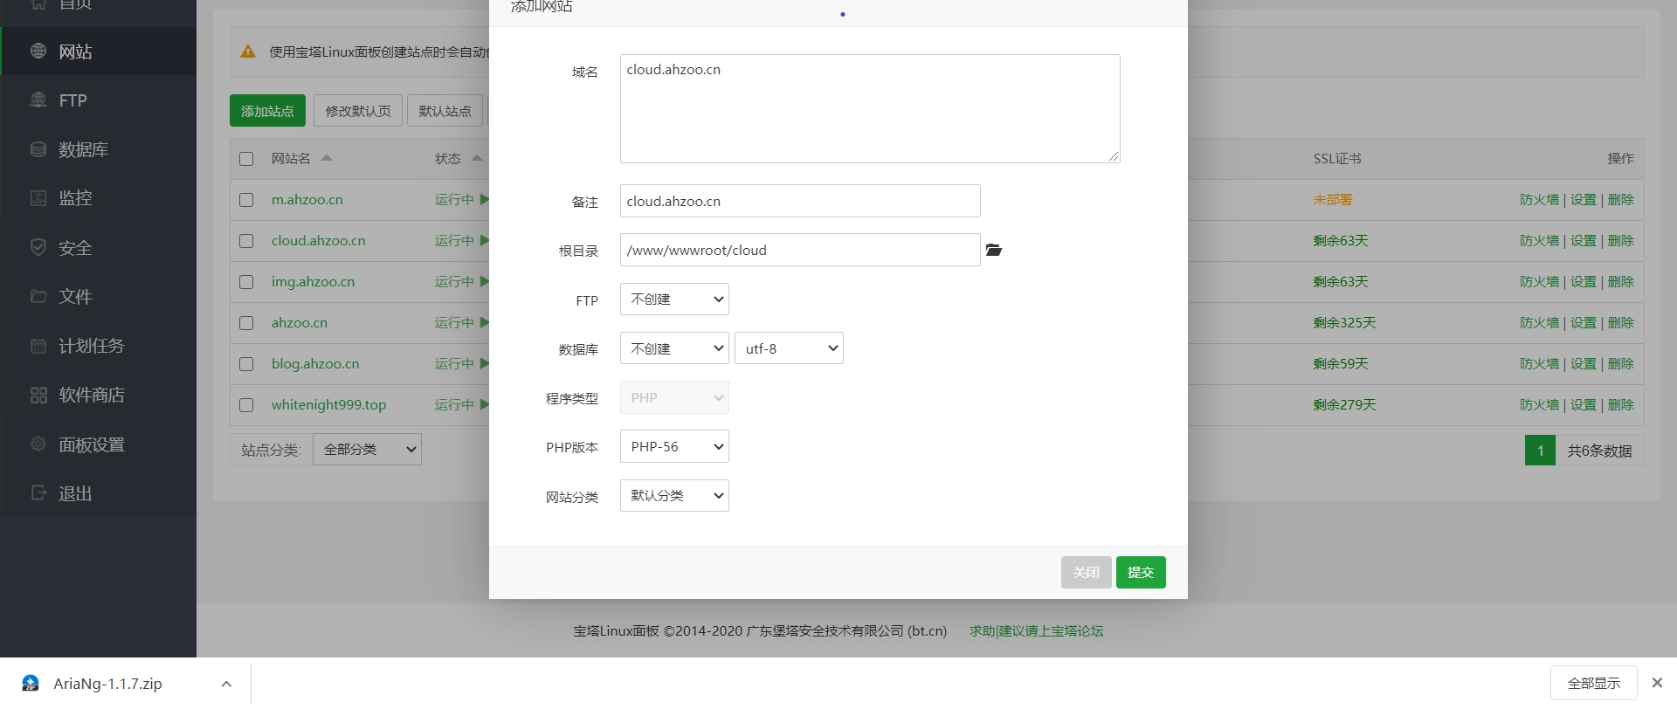Click 删除 in the blog.ahzoo.cn row

(x=1620, y=364)
